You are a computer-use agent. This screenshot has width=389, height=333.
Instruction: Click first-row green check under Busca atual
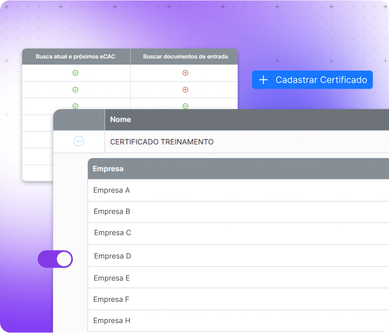[x=75, y=73]
